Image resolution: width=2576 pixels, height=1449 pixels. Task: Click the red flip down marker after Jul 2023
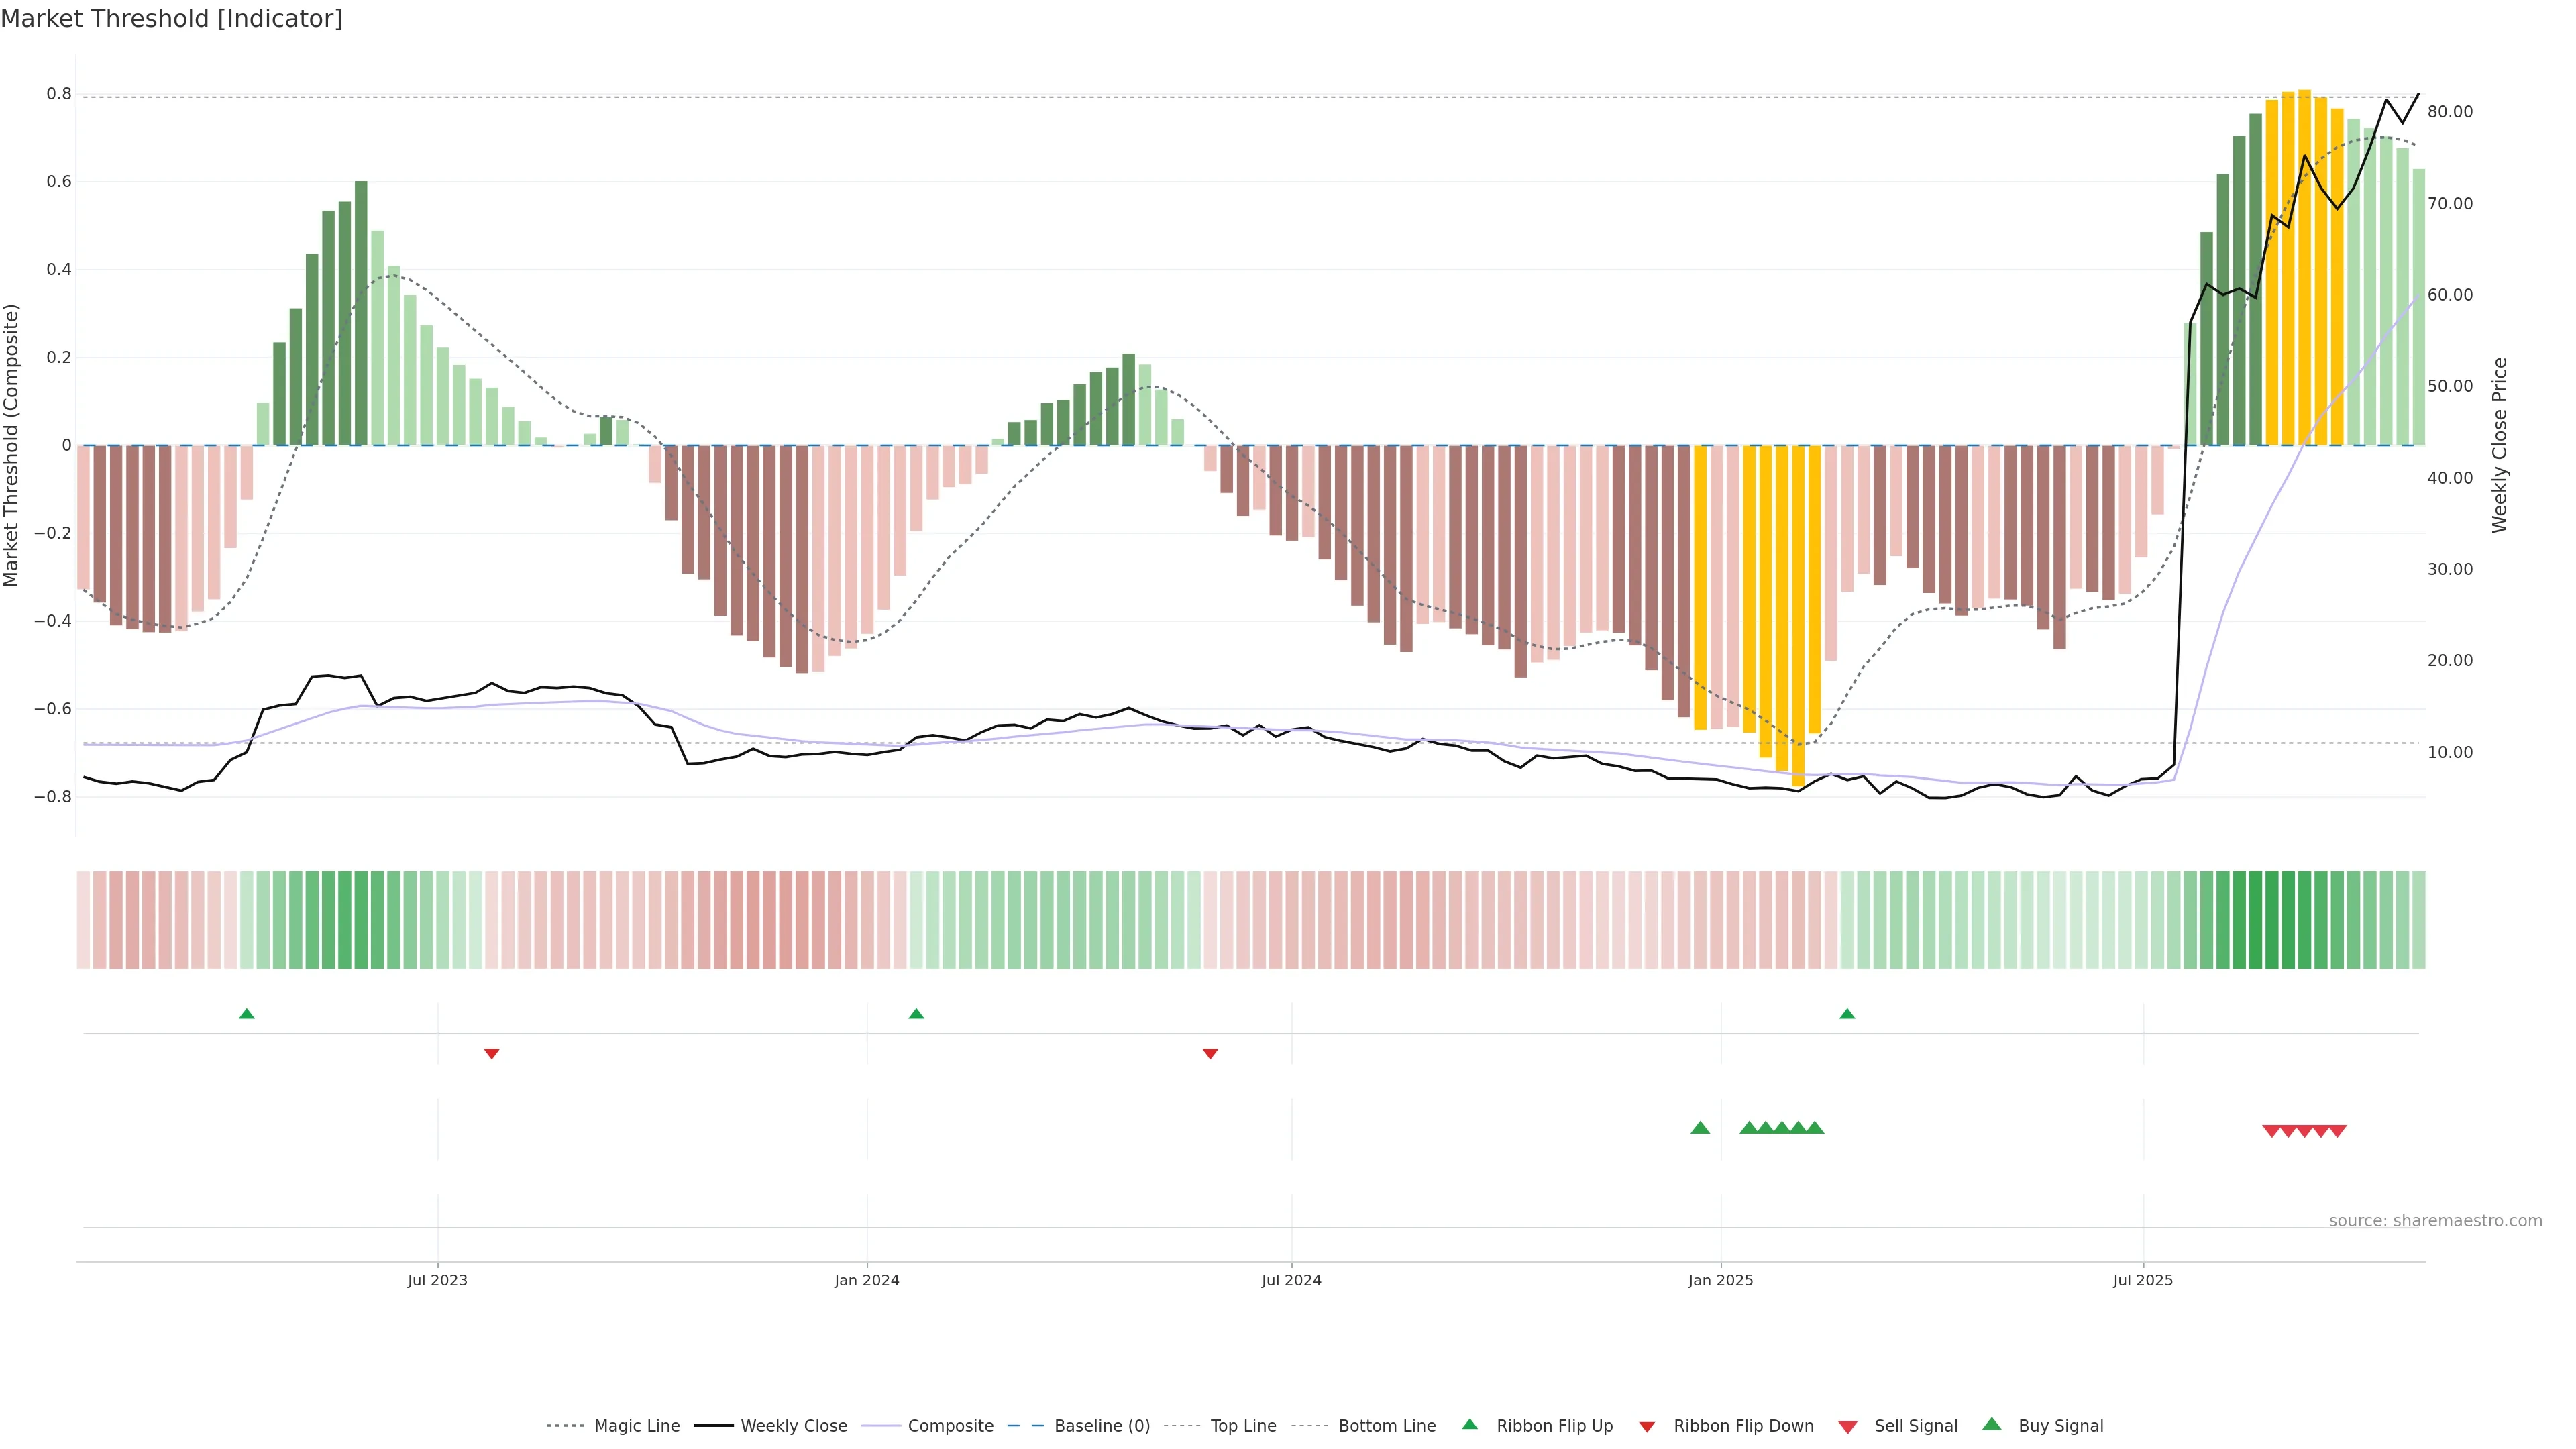(x=491, y=1053)
